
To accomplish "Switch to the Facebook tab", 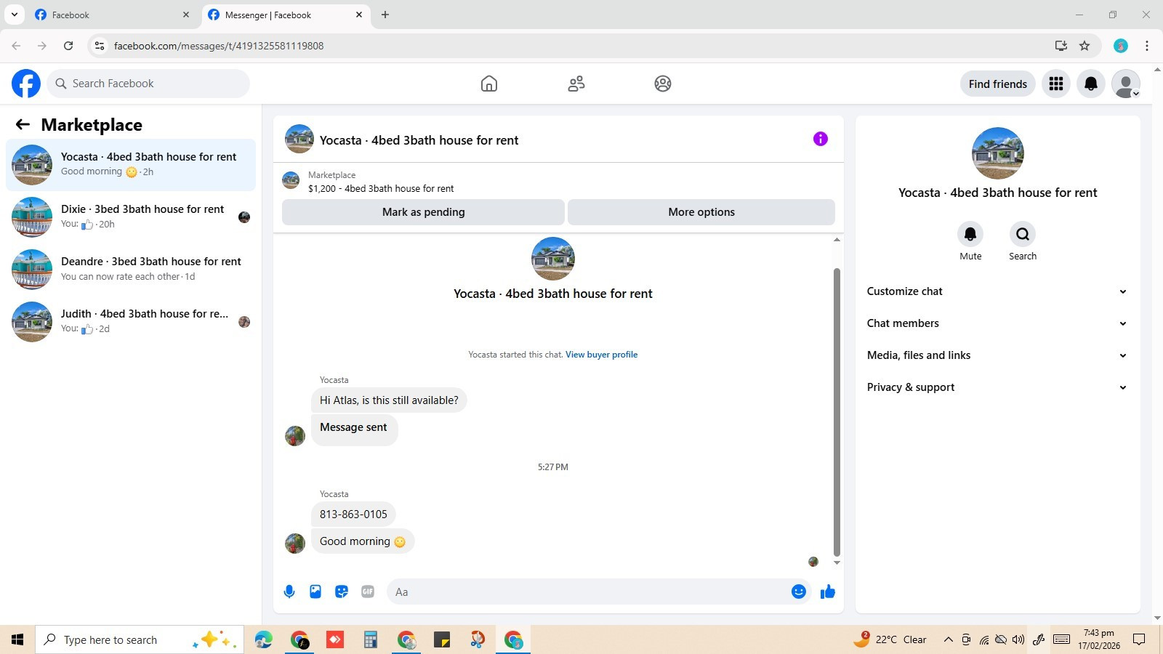I will tap(113, 15).
